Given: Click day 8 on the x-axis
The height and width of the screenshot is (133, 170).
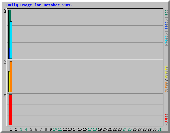Looking at the screenshot, I should click(46, 129).
